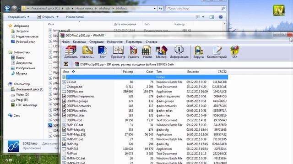Select FMP.cfg file row

point(145,144)
